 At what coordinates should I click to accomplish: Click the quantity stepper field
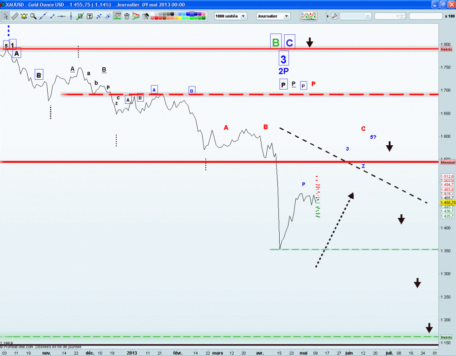pos(389,16)
